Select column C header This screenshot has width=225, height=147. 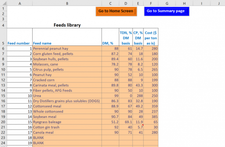click(x=110, y=3)
